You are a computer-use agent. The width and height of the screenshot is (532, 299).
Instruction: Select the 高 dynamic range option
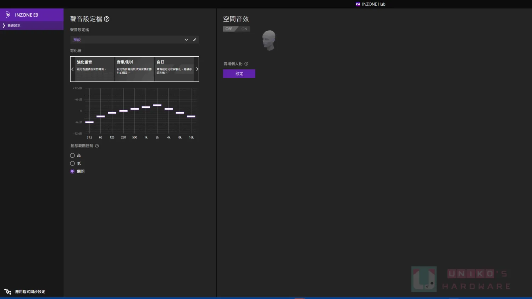click(72, 156)
